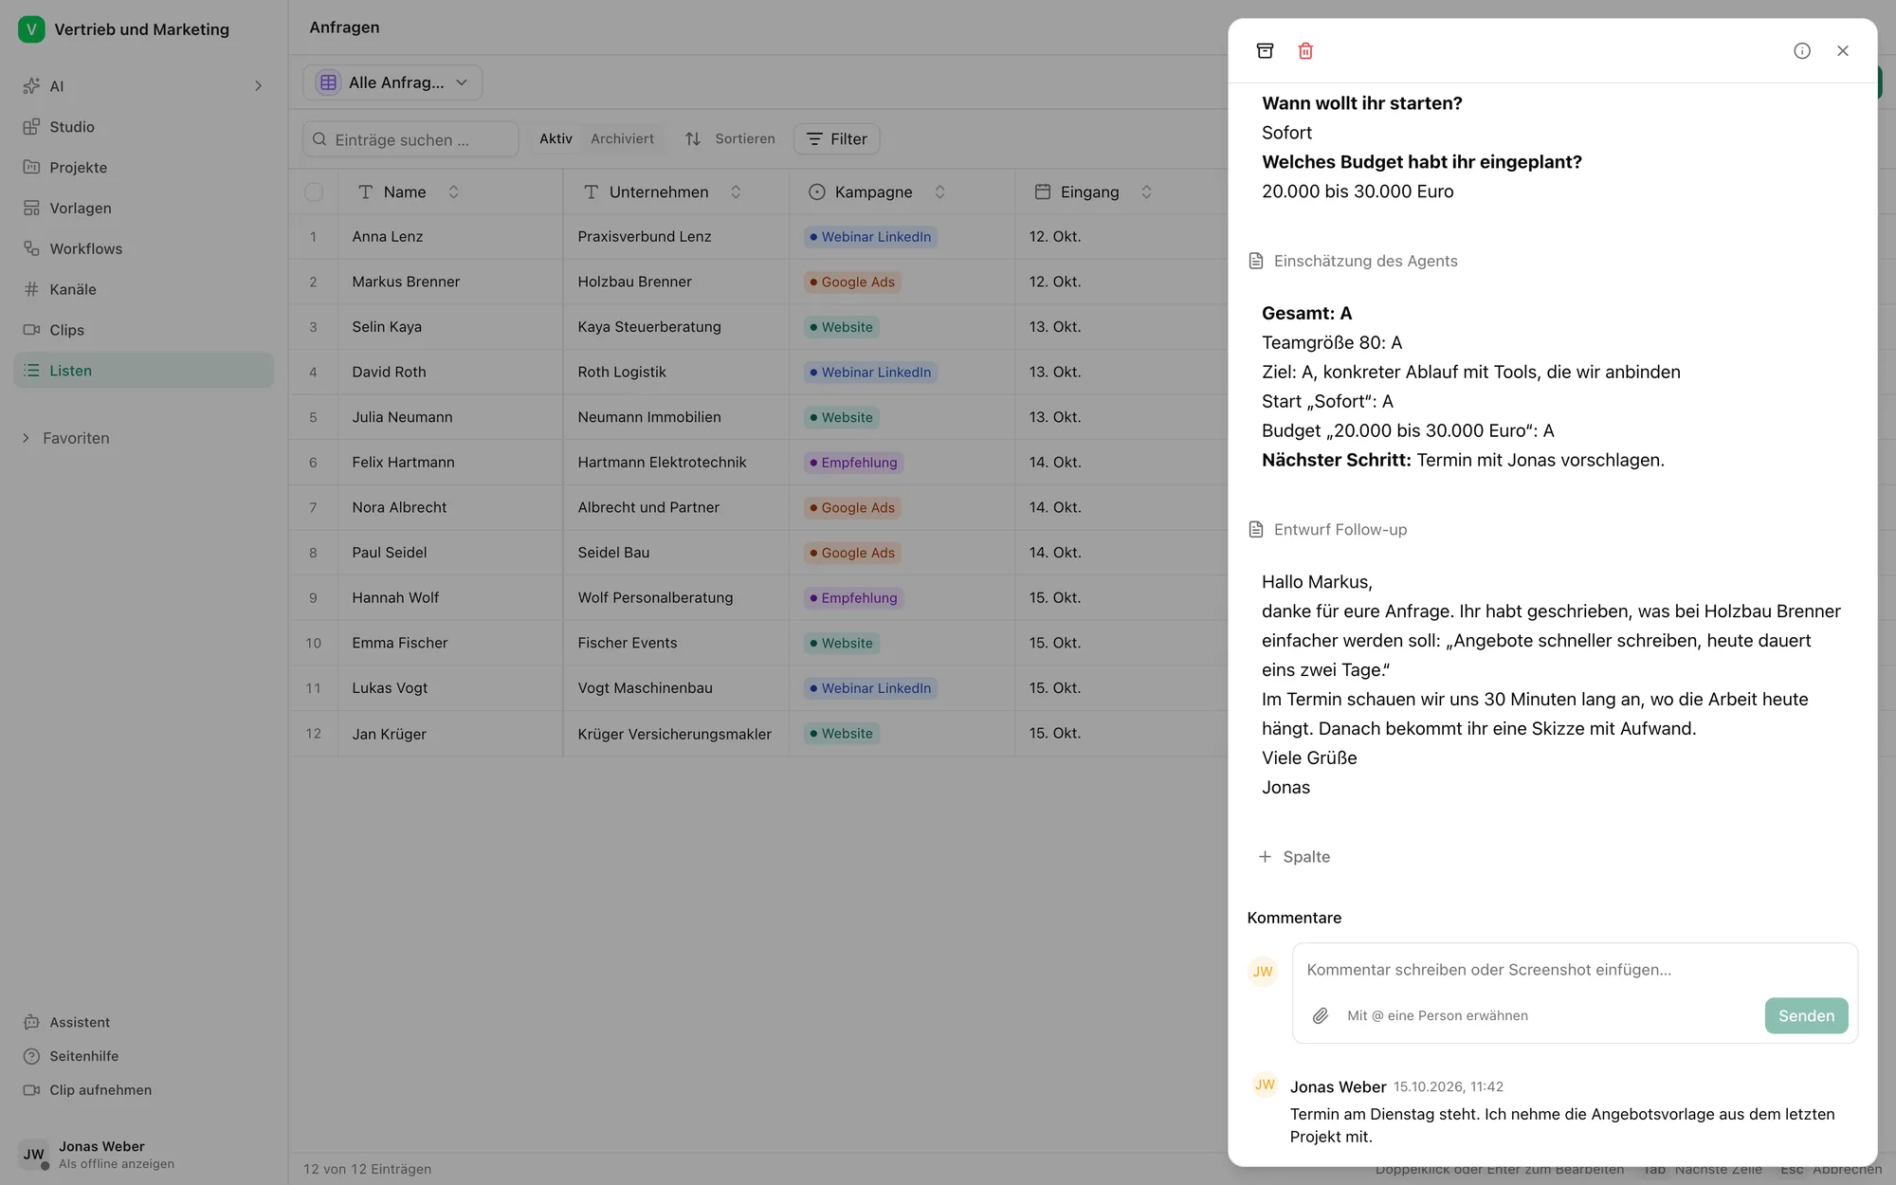Sort by the Unternehmen column arrows
The width and height of the screenshot is (1896, 1185).
pyautogui.click(x=736, y=192)
